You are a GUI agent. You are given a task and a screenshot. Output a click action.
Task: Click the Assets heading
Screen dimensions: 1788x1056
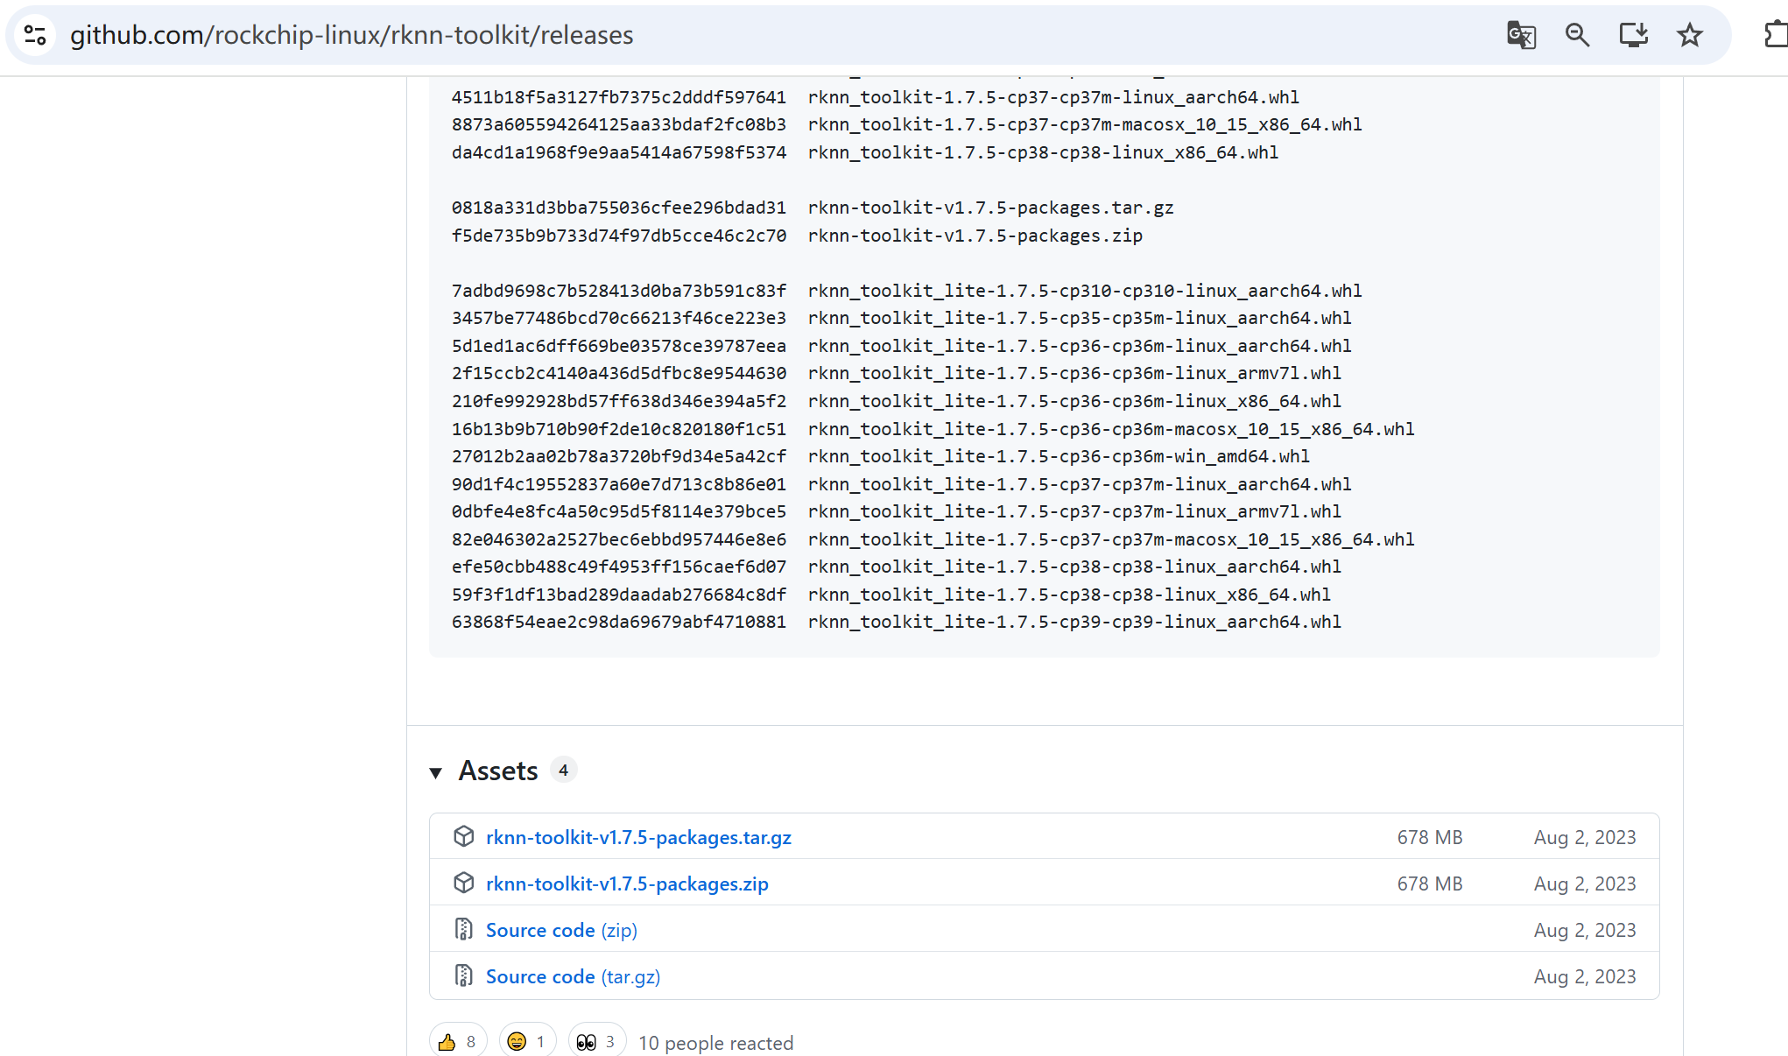click(x=498, y=771)
